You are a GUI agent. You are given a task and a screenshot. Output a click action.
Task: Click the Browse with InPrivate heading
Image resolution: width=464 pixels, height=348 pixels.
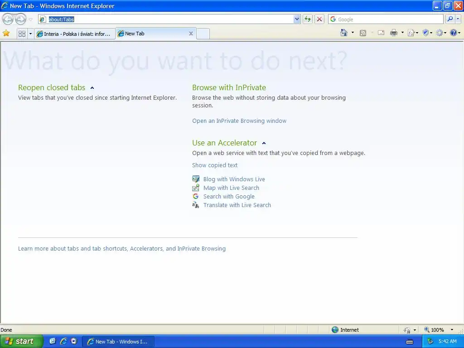229,87
